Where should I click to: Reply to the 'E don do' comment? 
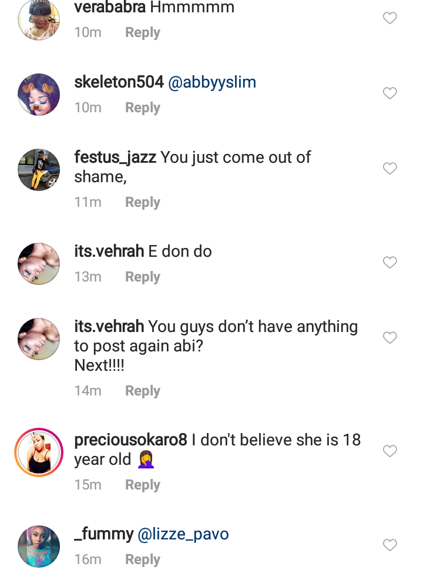coord(142,277)
